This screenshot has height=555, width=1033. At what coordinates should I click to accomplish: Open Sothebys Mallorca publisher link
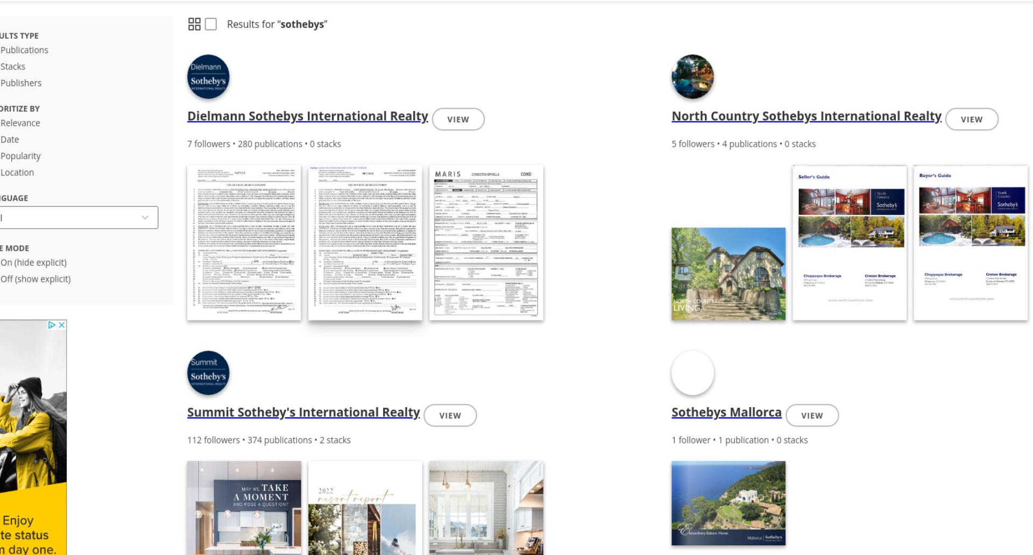[726, 412]
